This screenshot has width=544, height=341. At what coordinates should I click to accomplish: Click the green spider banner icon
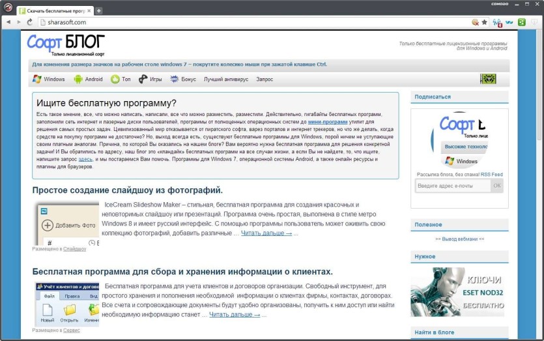[x=488, y=79]
